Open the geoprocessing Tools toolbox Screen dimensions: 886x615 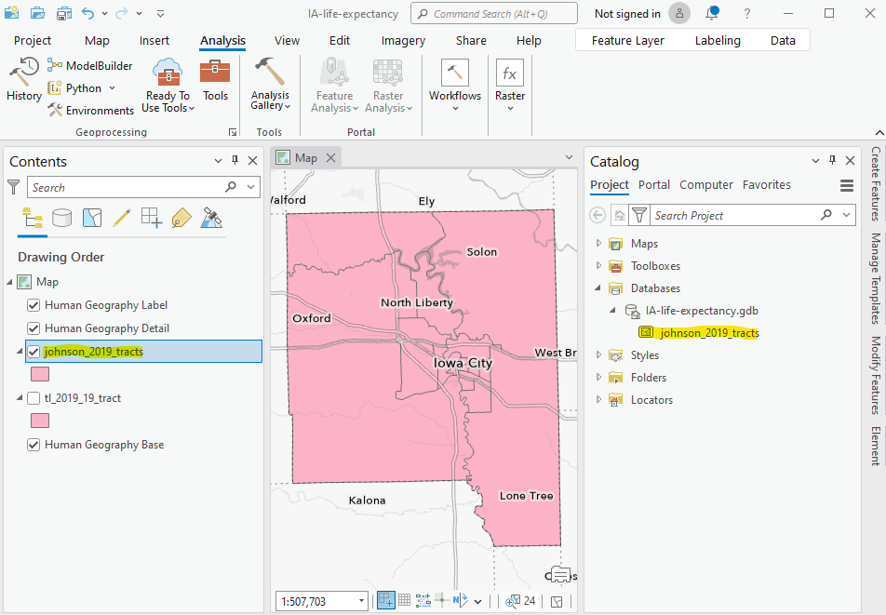click(x=215, y=79)
